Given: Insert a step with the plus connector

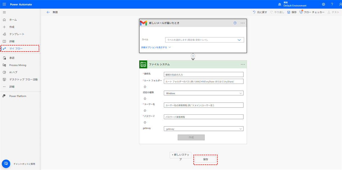Looking at the screenshot, I should pos(193,56).
